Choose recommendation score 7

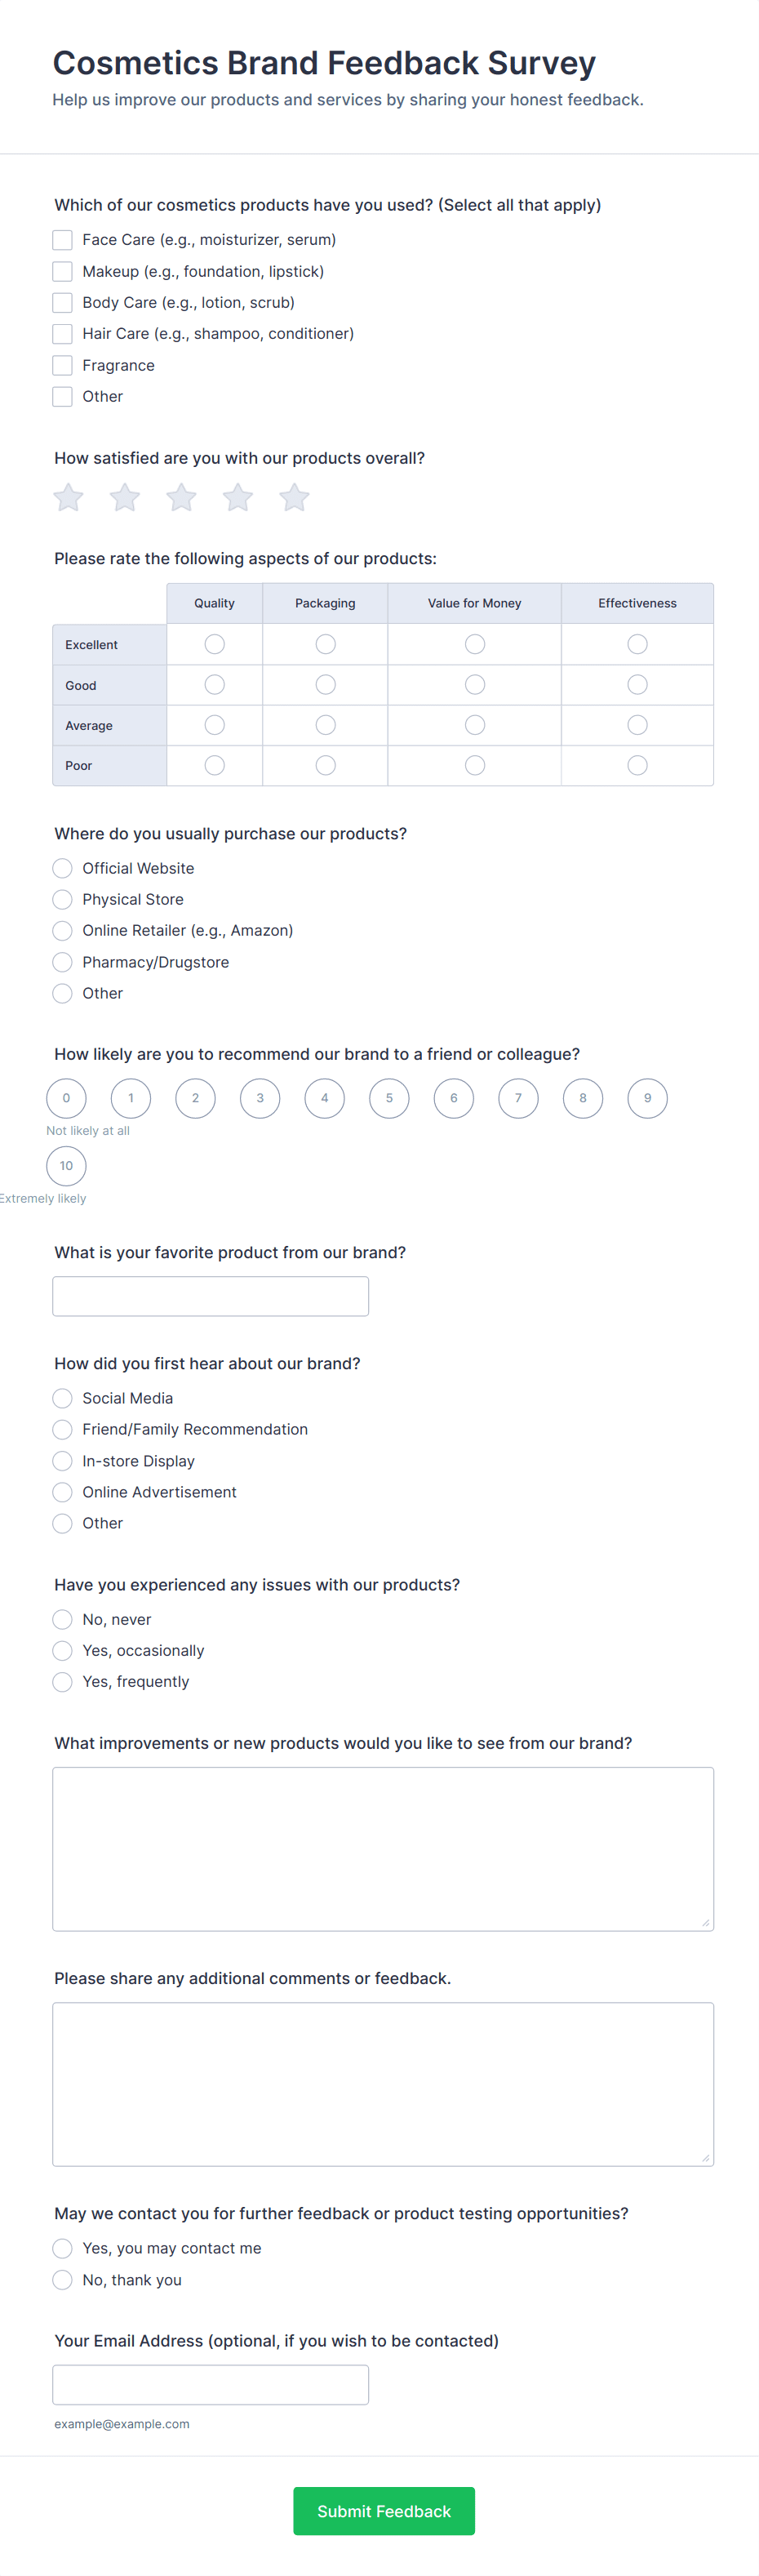[x=518, y=1098]
